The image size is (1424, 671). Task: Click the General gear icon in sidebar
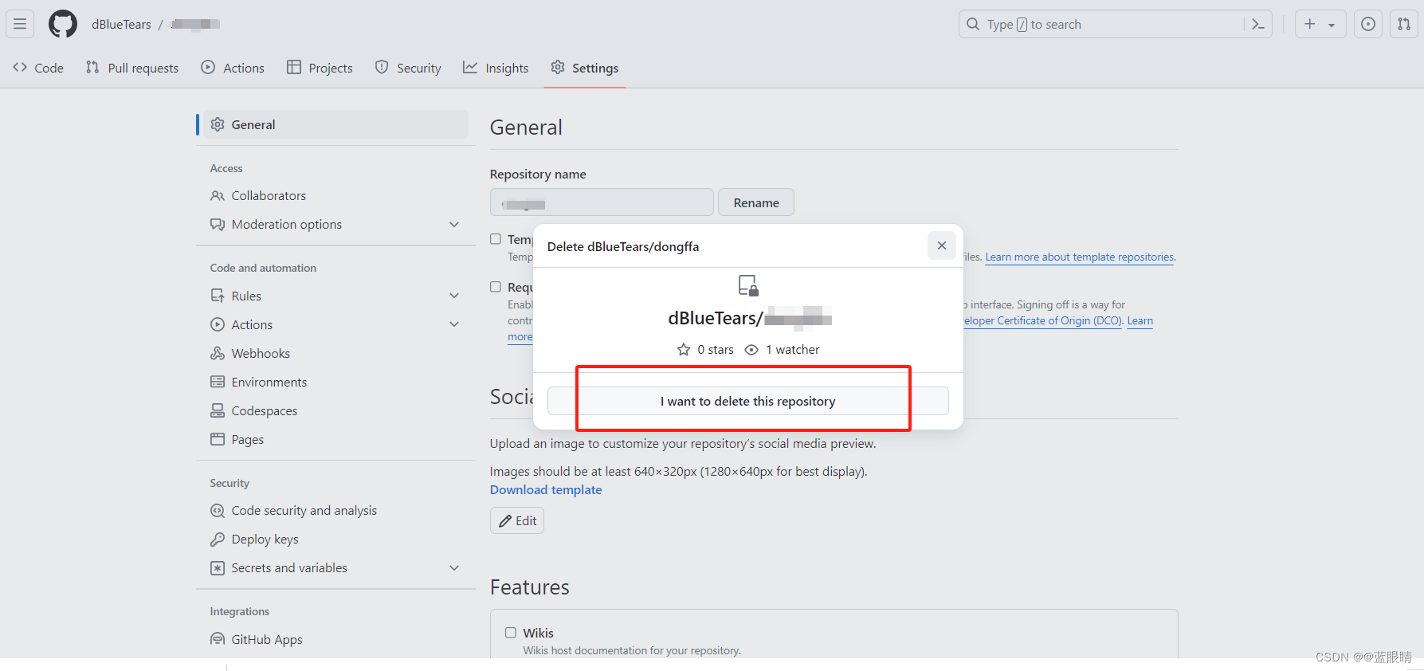(218, 124)
